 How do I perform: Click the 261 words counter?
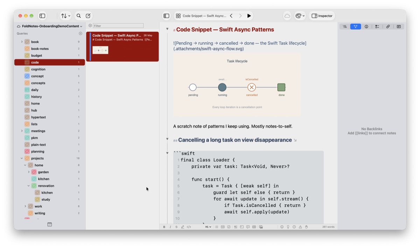(328, 227)
